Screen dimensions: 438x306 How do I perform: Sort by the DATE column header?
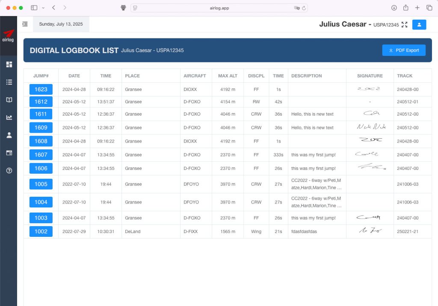click(74, 76)
